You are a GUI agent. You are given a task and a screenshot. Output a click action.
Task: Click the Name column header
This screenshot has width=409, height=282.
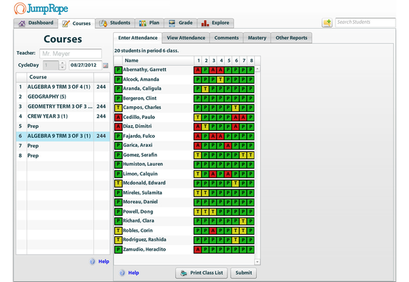pyautogui.click(x=158, y=61)
